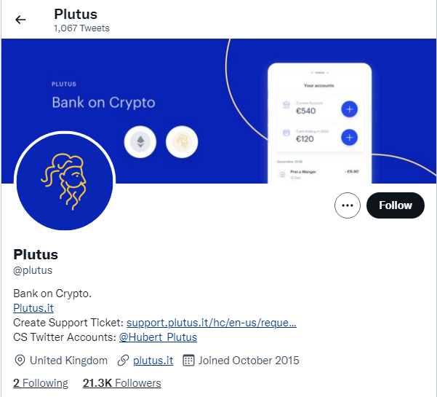This screenshot has height=397, width=437.
Task: Follow the Plutus account
Action: (x=396, y=205)
